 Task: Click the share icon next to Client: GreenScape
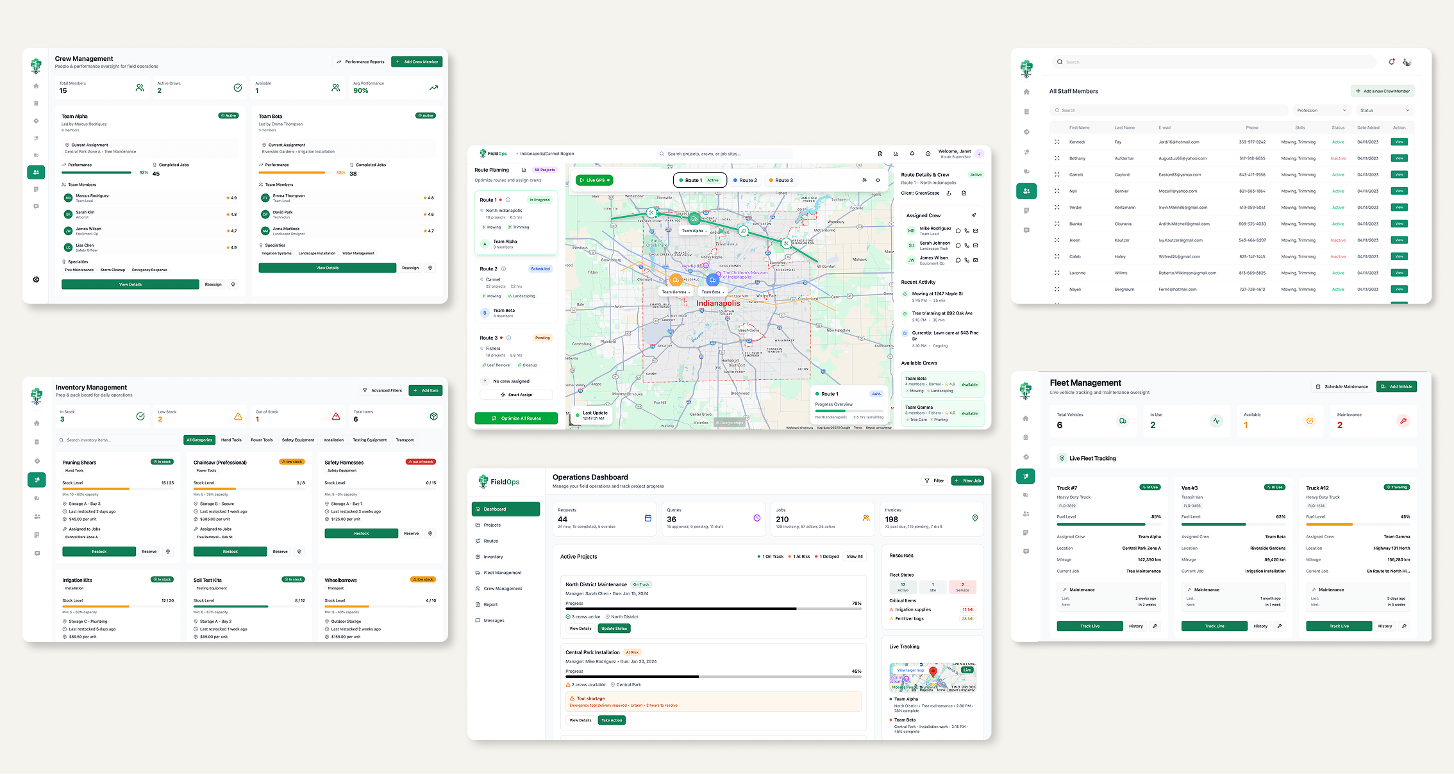tap(949, 193)
